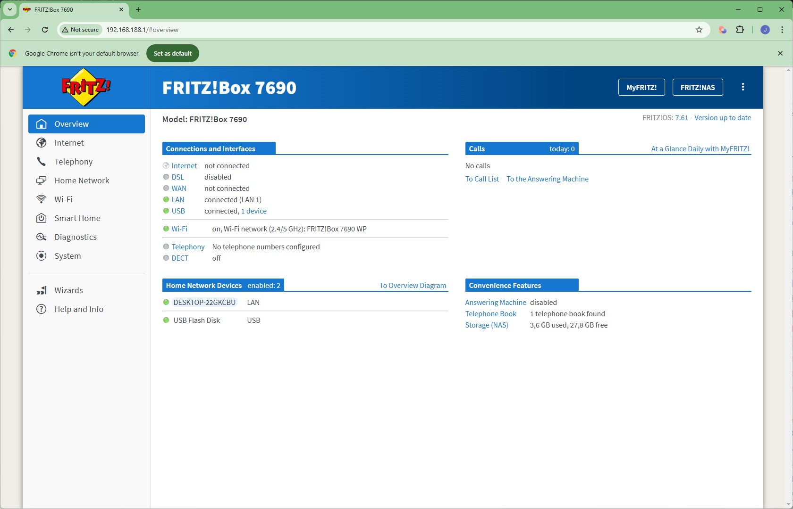793x509 pixels.
Task: Open the Telephony status link
Action: [188, 247]
